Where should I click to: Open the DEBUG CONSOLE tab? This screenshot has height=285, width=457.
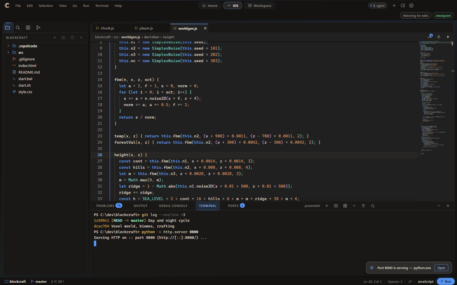[x=173, y=206]
